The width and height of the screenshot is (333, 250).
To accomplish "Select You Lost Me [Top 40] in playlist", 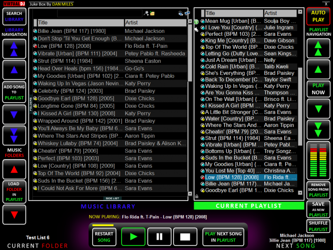I will pyautogui.click(x=249, y=171).
